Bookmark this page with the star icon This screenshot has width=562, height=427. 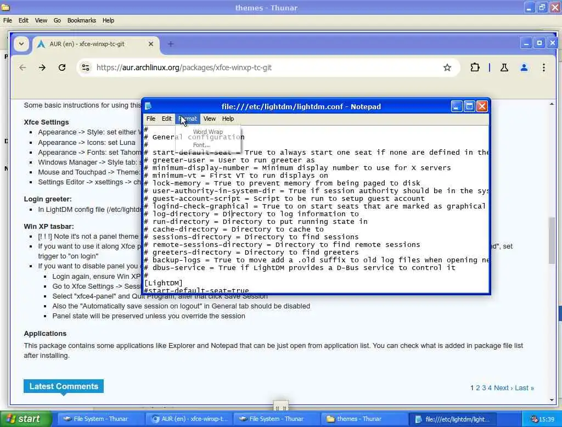click(x=447, y=68)
